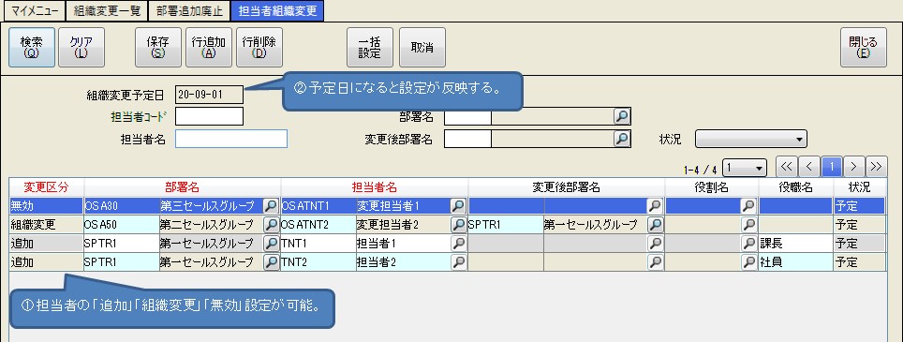The height and width of the screenshot is (342, 903).
Task: Click person lookup icon beside 変更担当者1
Action: click(458, 205)
